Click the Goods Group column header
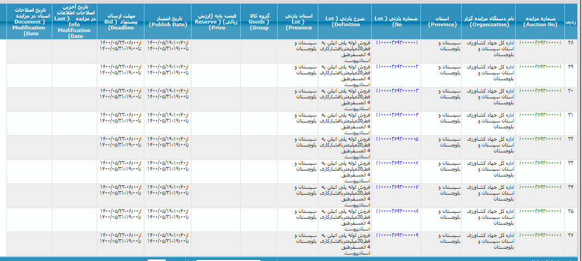 259,21
